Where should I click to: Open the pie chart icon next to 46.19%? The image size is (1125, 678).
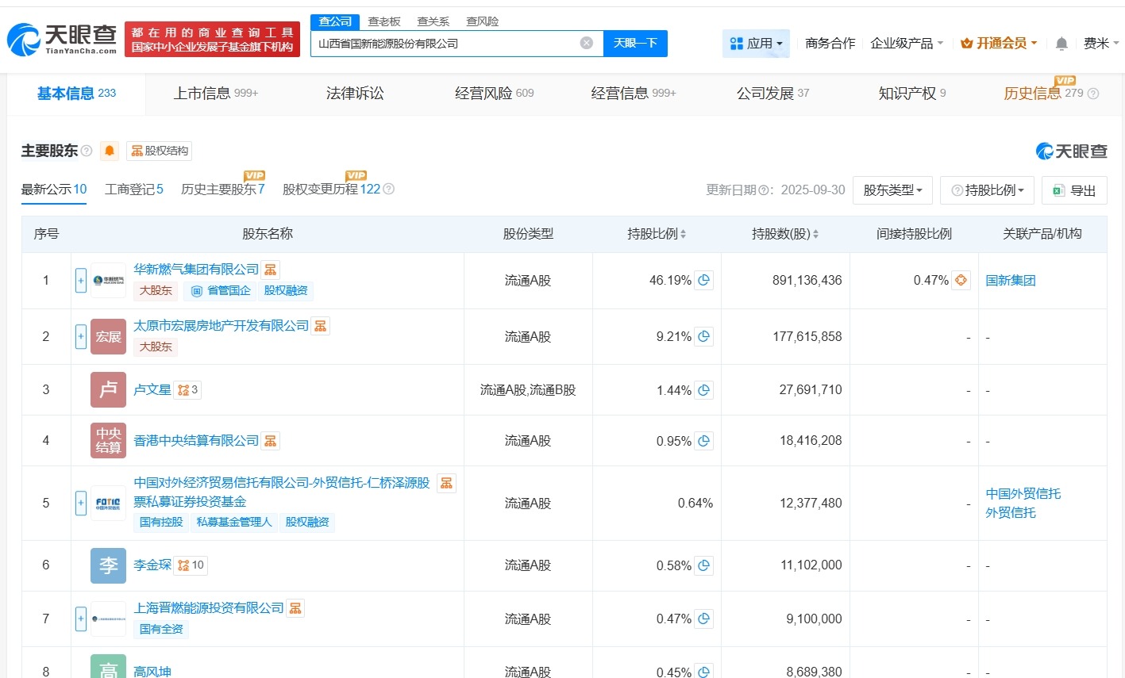coord(703,280)
